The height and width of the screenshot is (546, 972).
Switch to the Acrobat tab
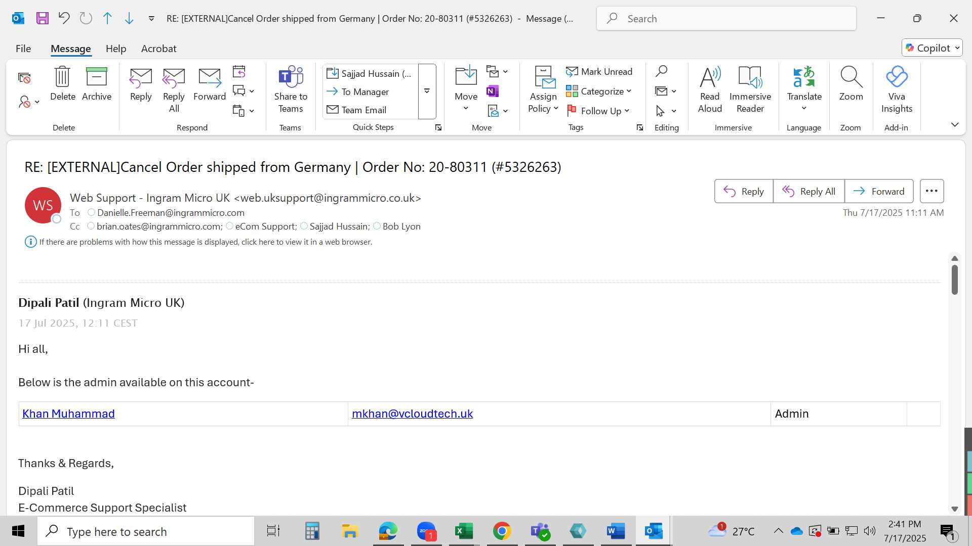pyautogui.click(x=158, y=49)
